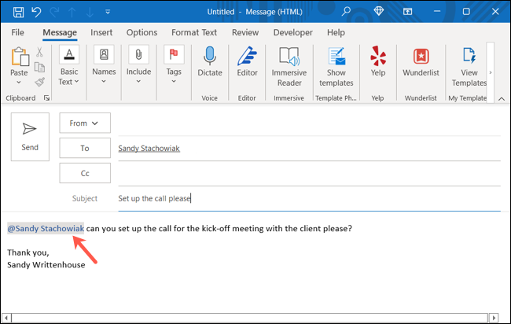The width and height of the screenshot is (511, 324).
Task: Select recipient Sandy Stachowiak in To field
Action: point(149,149)
